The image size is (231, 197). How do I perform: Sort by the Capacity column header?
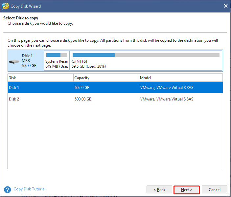pos(106,78)
